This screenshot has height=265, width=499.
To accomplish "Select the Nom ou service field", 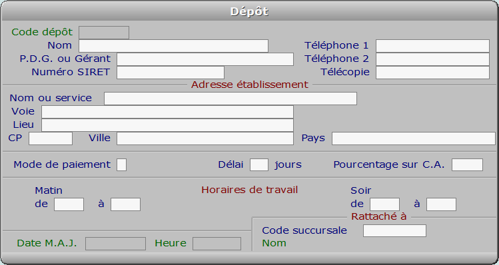I will click(x=230, y=99).
